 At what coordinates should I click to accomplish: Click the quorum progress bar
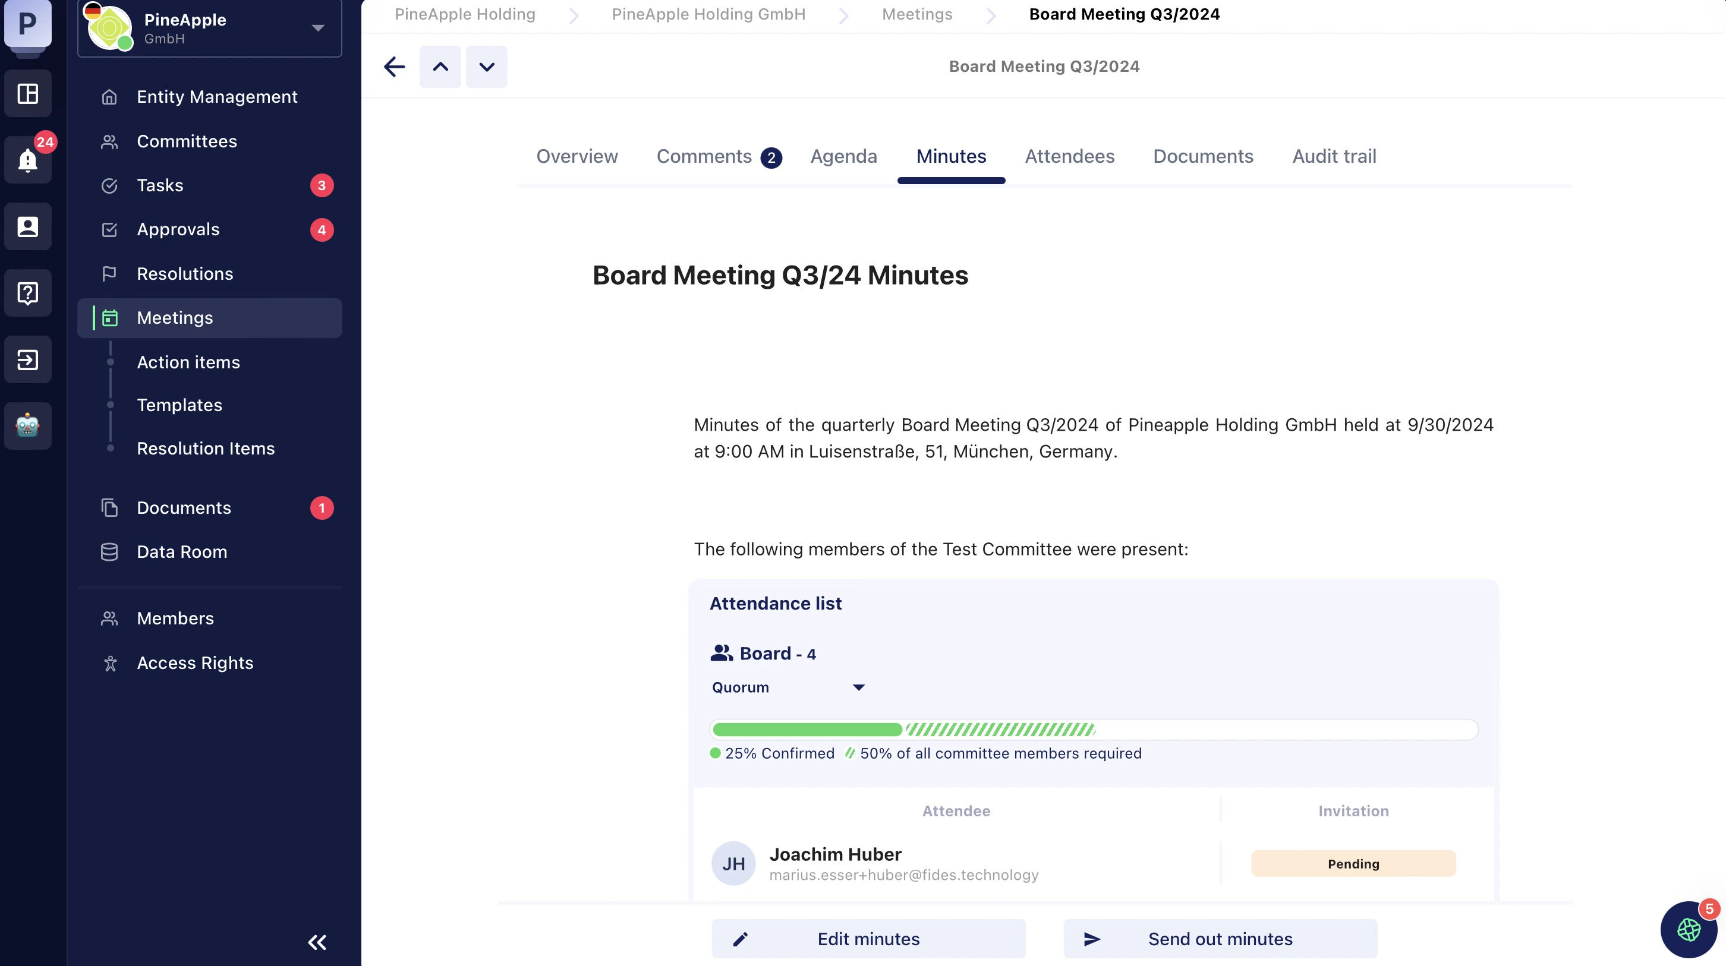[1094, 730]
